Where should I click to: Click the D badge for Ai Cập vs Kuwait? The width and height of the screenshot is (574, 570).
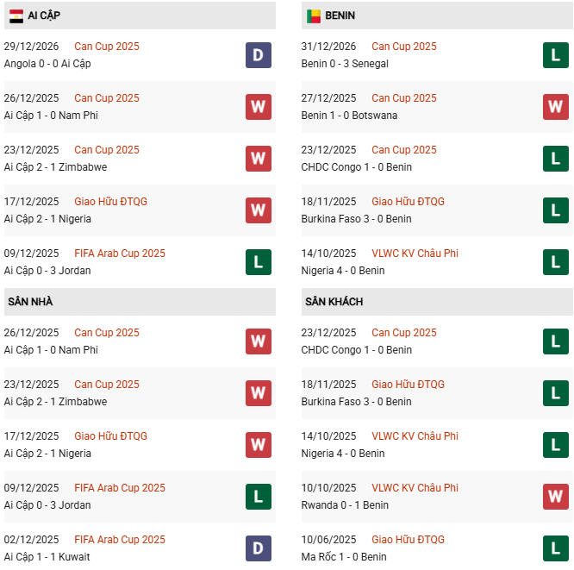pyautogui.click(x=258, y=548)
